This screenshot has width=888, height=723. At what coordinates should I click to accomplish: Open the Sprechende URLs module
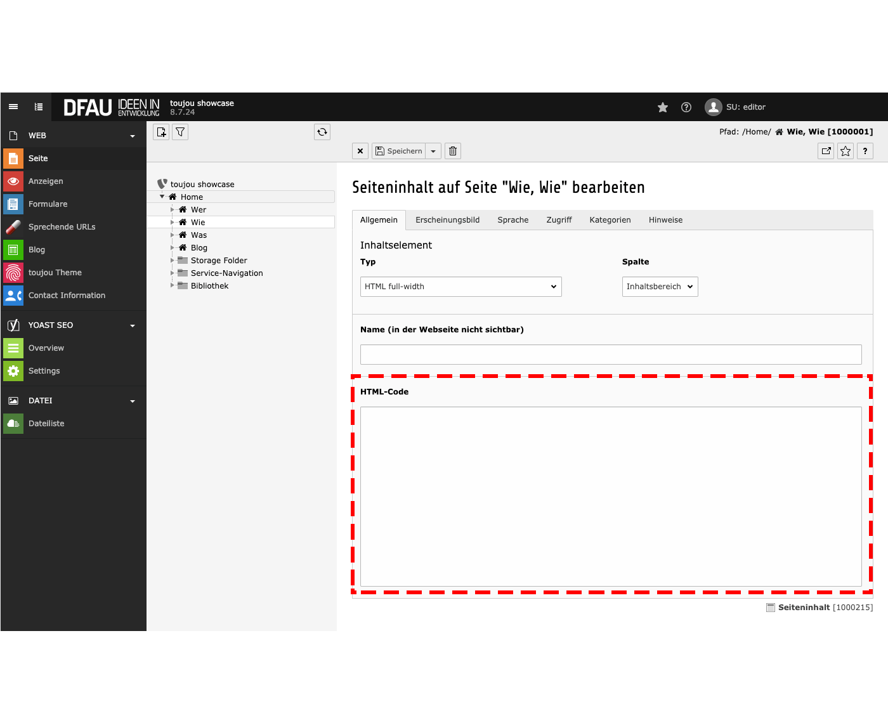[62, 227]
